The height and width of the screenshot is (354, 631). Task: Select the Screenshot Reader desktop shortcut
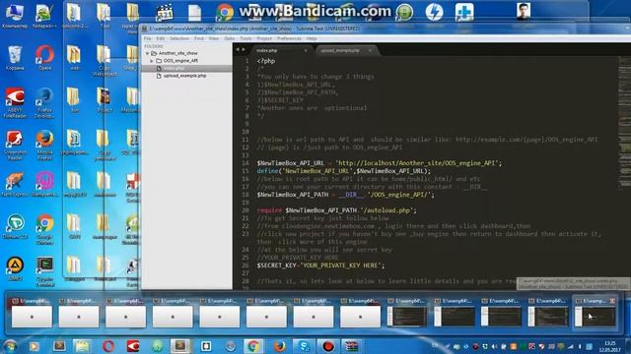(x=15, y=146)
